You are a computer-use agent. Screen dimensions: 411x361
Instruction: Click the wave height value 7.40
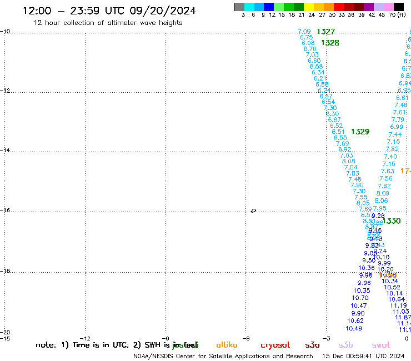tap(390, 157)
